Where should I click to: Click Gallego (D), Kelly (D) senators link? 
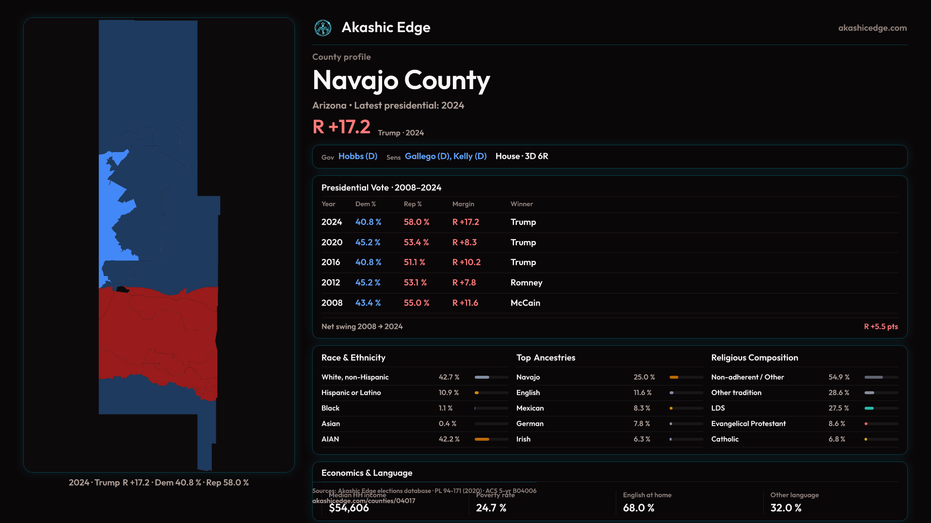click(445, 156)
